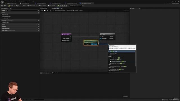Open the Debug menu
The height and width of the screenshot is (101, 180).
pos(20,1)
